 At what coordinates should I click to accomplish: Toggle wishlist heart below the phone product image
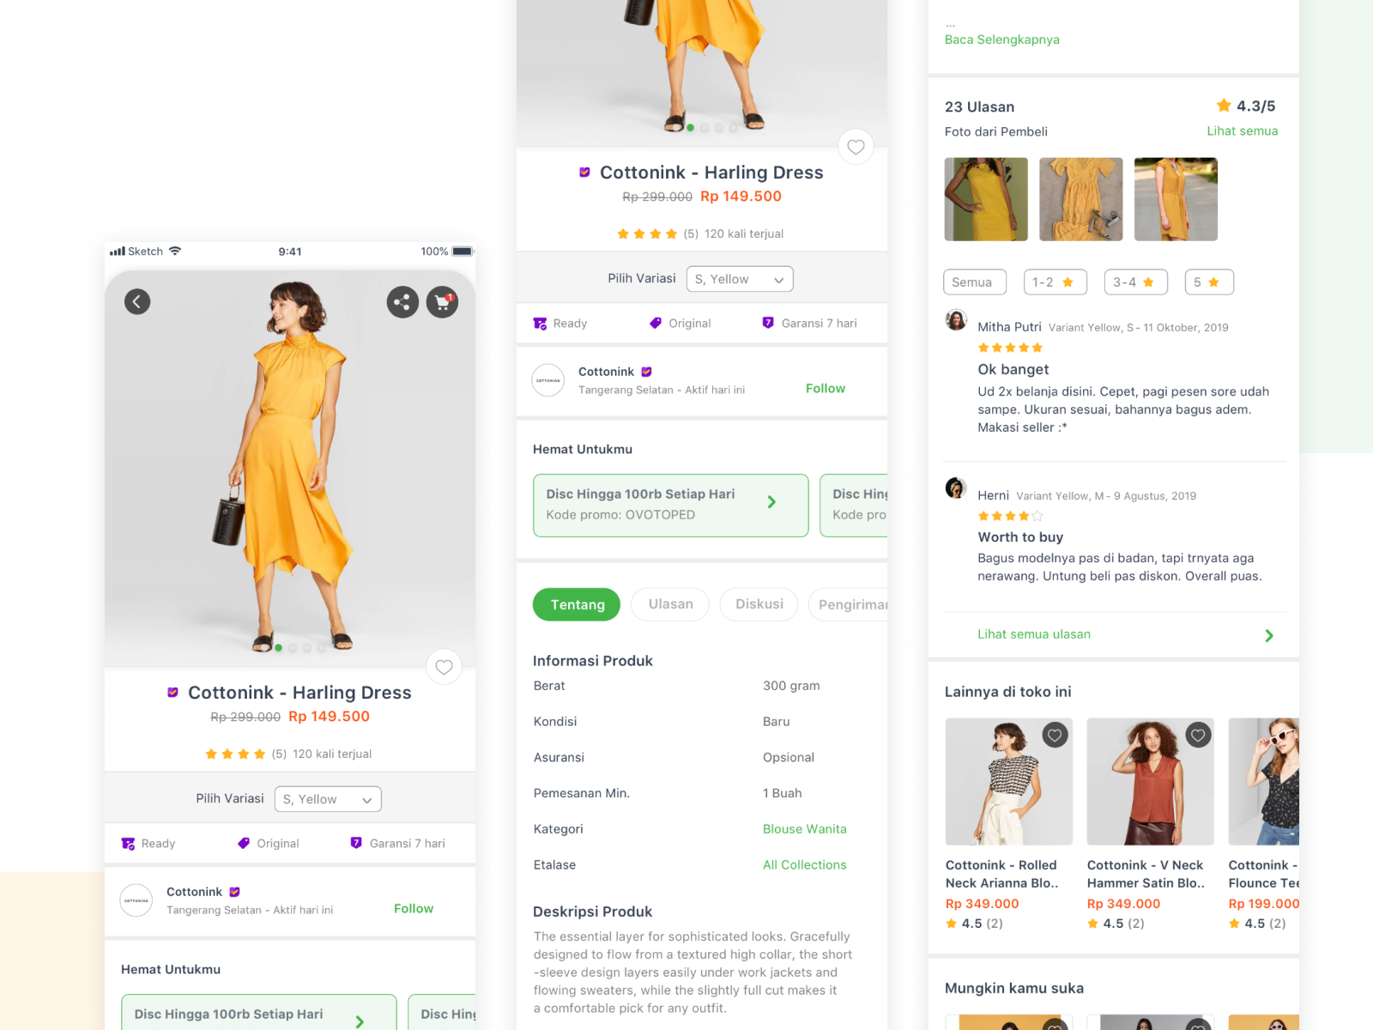tap(444, 667)
